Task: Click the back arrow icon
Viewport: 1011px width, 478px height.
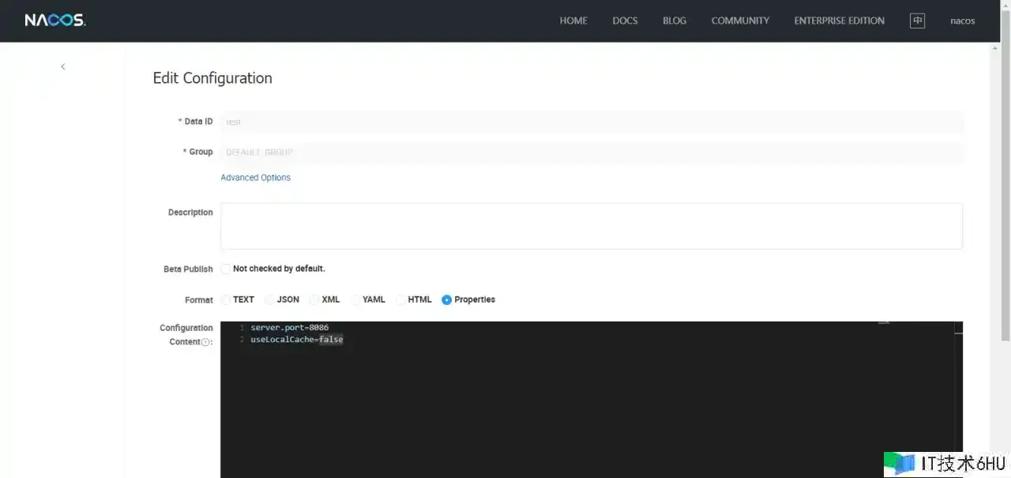Action: click(x=63, y=66)
